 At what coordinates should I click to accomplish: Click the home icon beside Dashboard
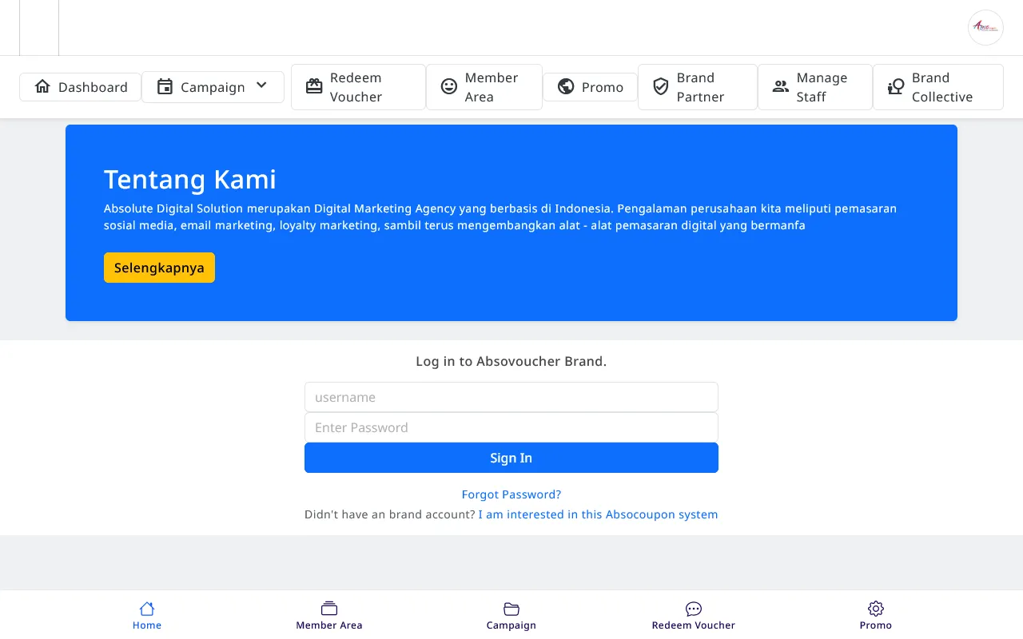(x=42, y=87)
